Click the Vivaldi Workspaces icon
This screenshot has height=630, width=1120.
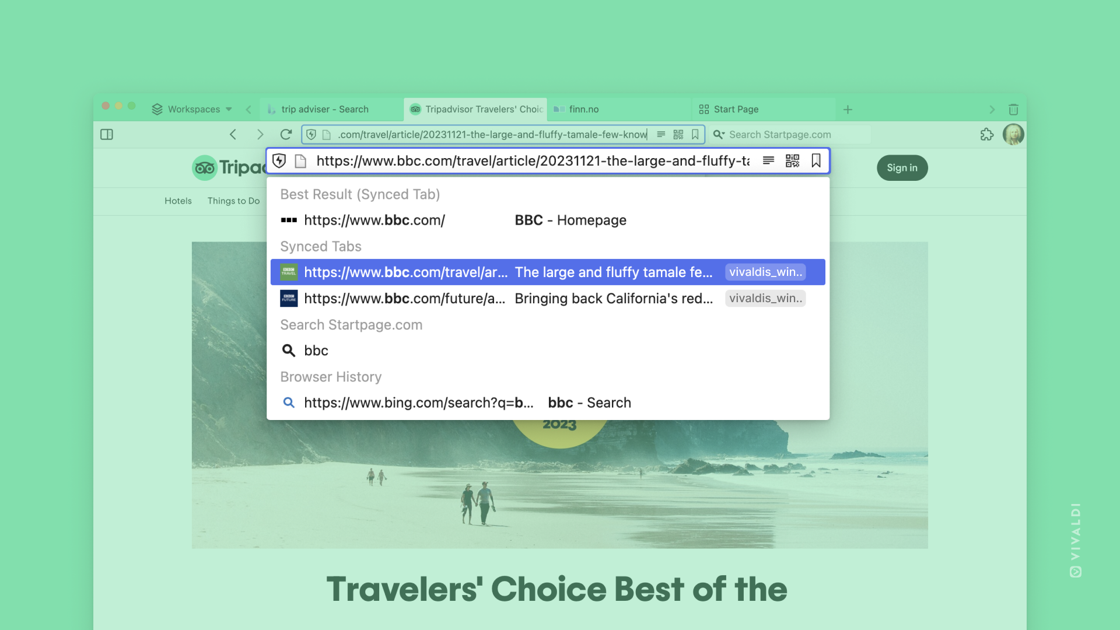[157, 108]
